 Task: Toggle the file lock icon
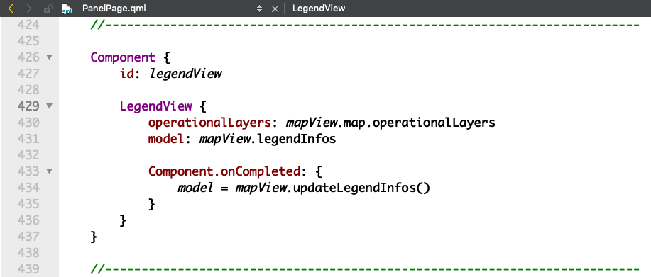pos(48,9)
